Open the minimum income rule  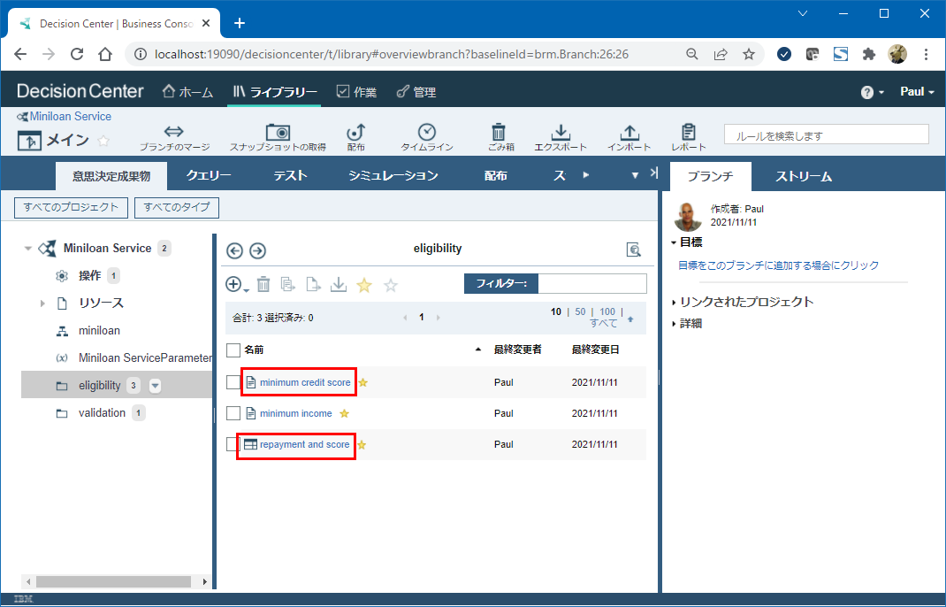[295, 414]
